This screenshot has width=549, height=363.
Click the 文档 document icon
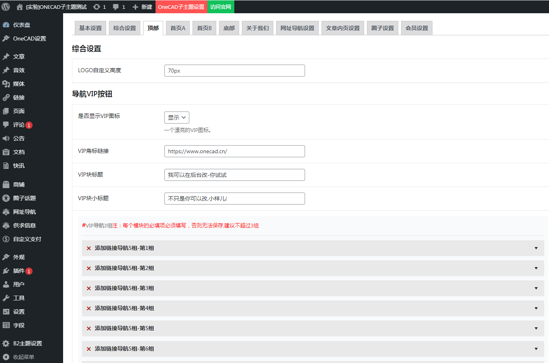click(6, 152)
